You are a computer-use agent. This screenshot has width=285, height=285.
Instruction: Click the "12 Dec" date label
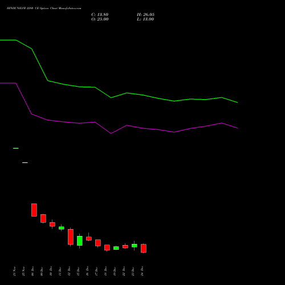69,271
